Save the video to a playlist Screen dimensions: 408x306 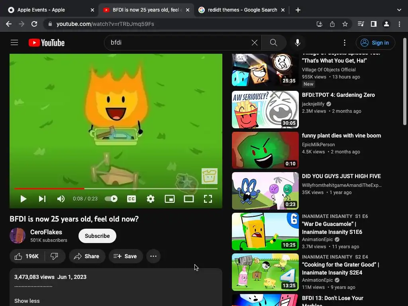click(126, 256)
